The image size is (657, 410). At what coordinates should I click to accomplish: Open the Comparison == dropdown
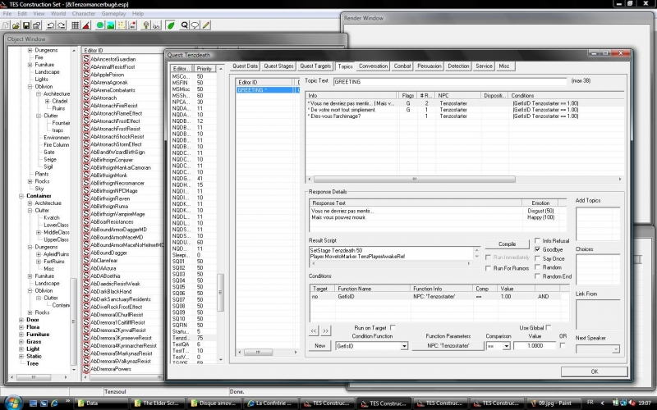coord(506,346)
